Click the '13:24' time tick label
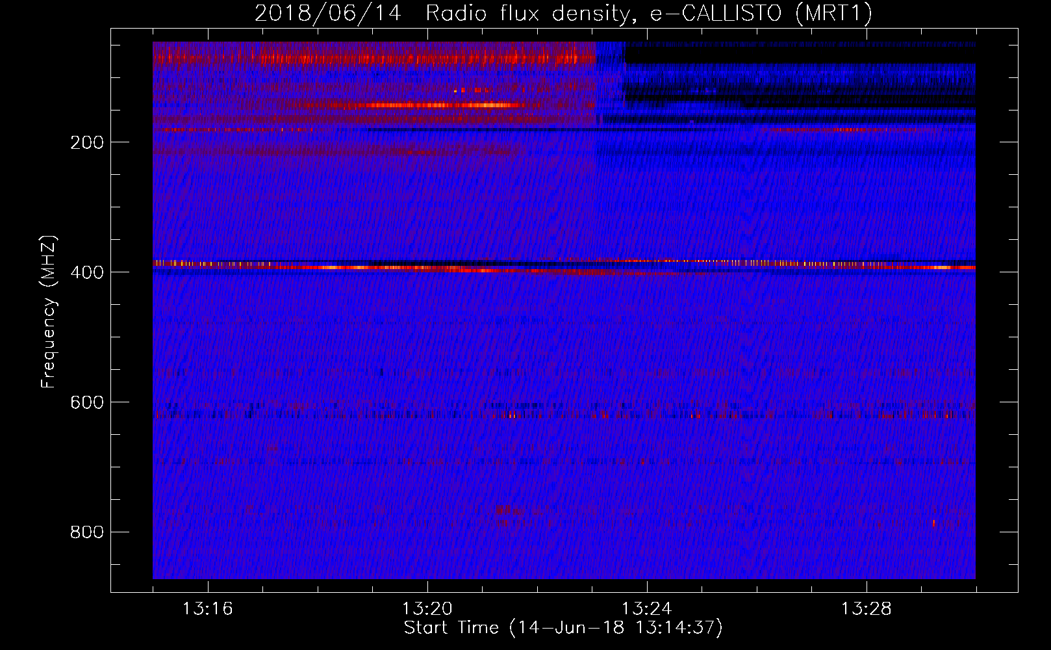The image size is (1051, 650). pos(647,609)
